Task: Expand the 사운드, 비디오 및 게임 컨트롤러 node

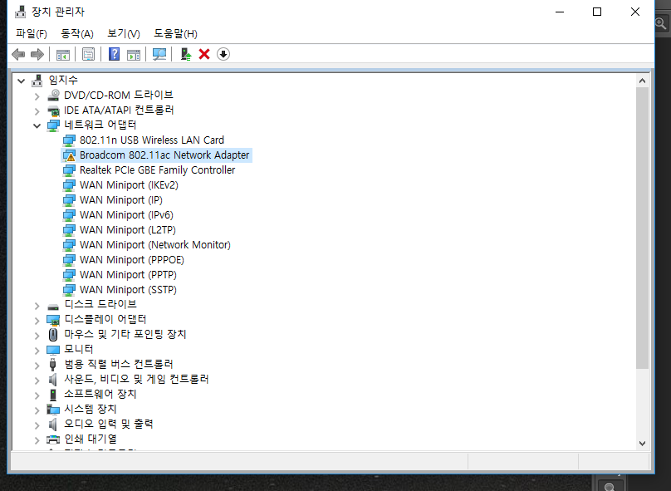Action: (x=37, y=381)
